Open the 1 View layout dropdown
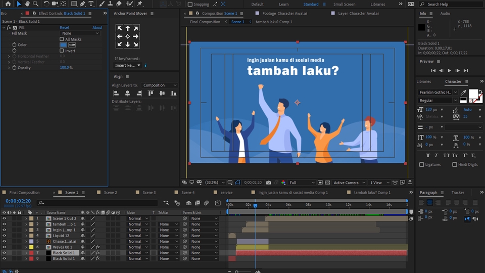Viewport: 485px width, 273px height. click(x=380, y=183)
